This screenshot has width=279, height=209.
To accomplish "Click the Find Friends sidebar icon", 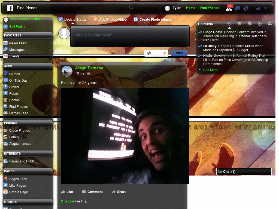I will 5,106.
